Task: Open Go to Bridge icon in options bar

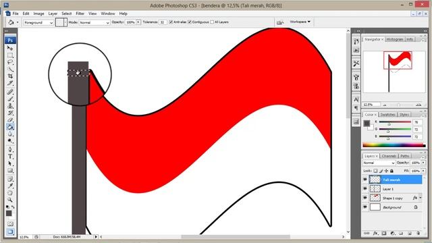Action: coord(280,22)
